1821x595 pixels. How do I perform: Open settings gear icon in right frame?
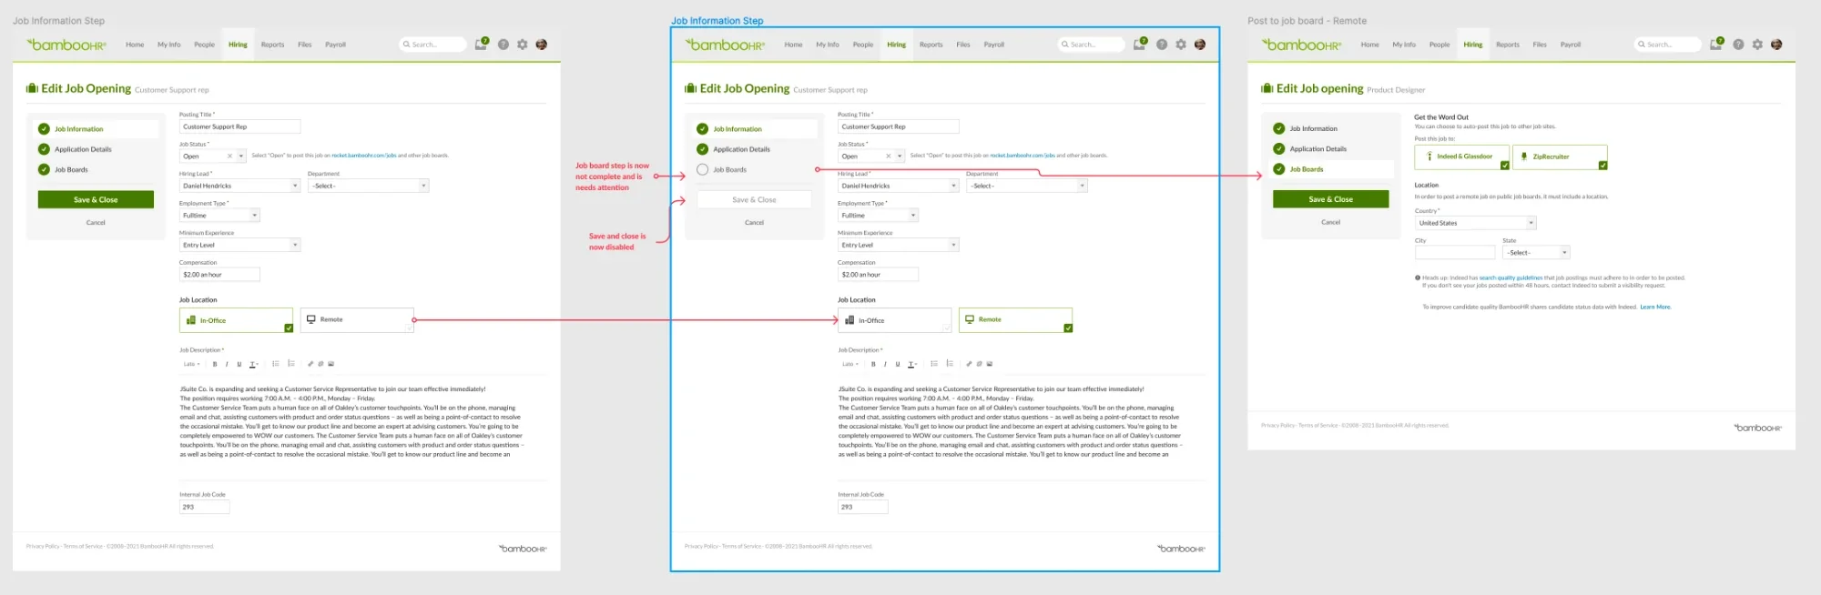[x=1757, y=45]
